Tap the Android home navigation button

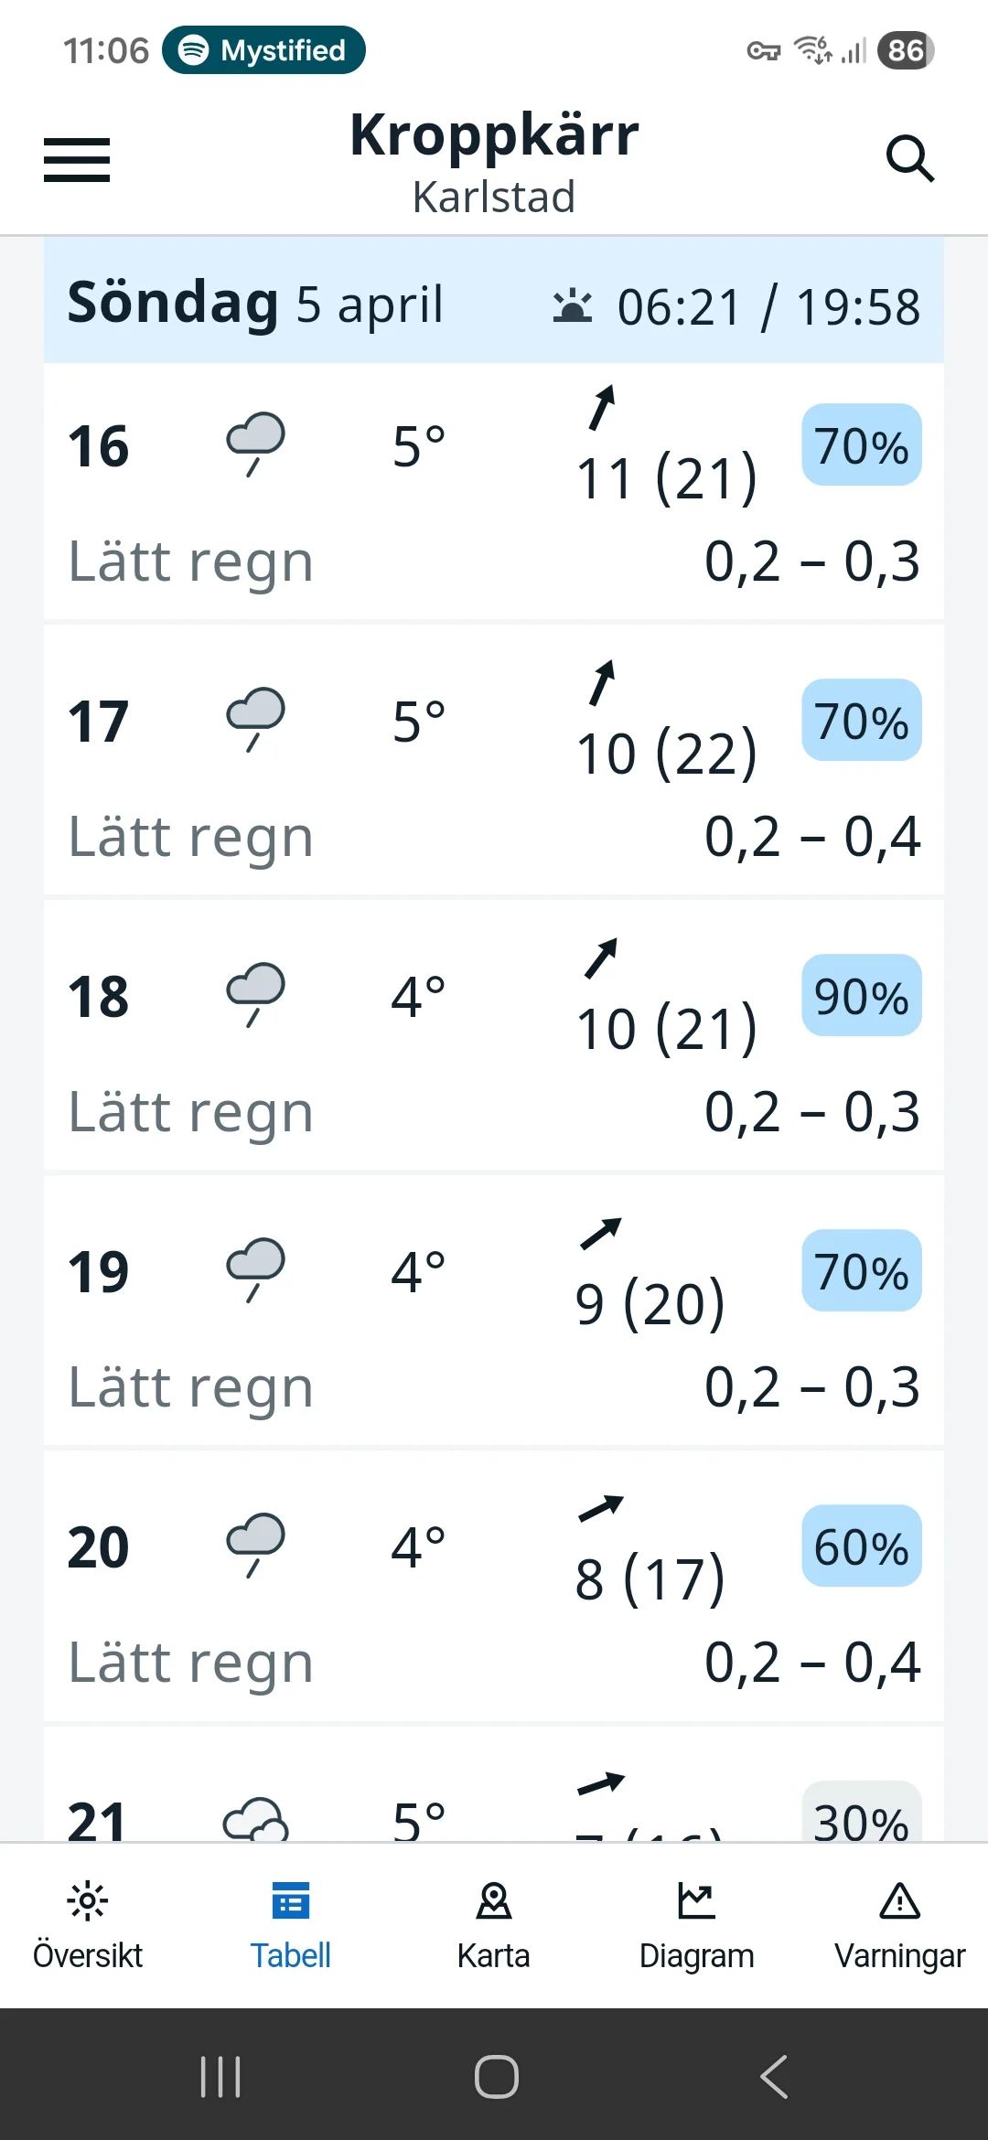coord(497,2076)
